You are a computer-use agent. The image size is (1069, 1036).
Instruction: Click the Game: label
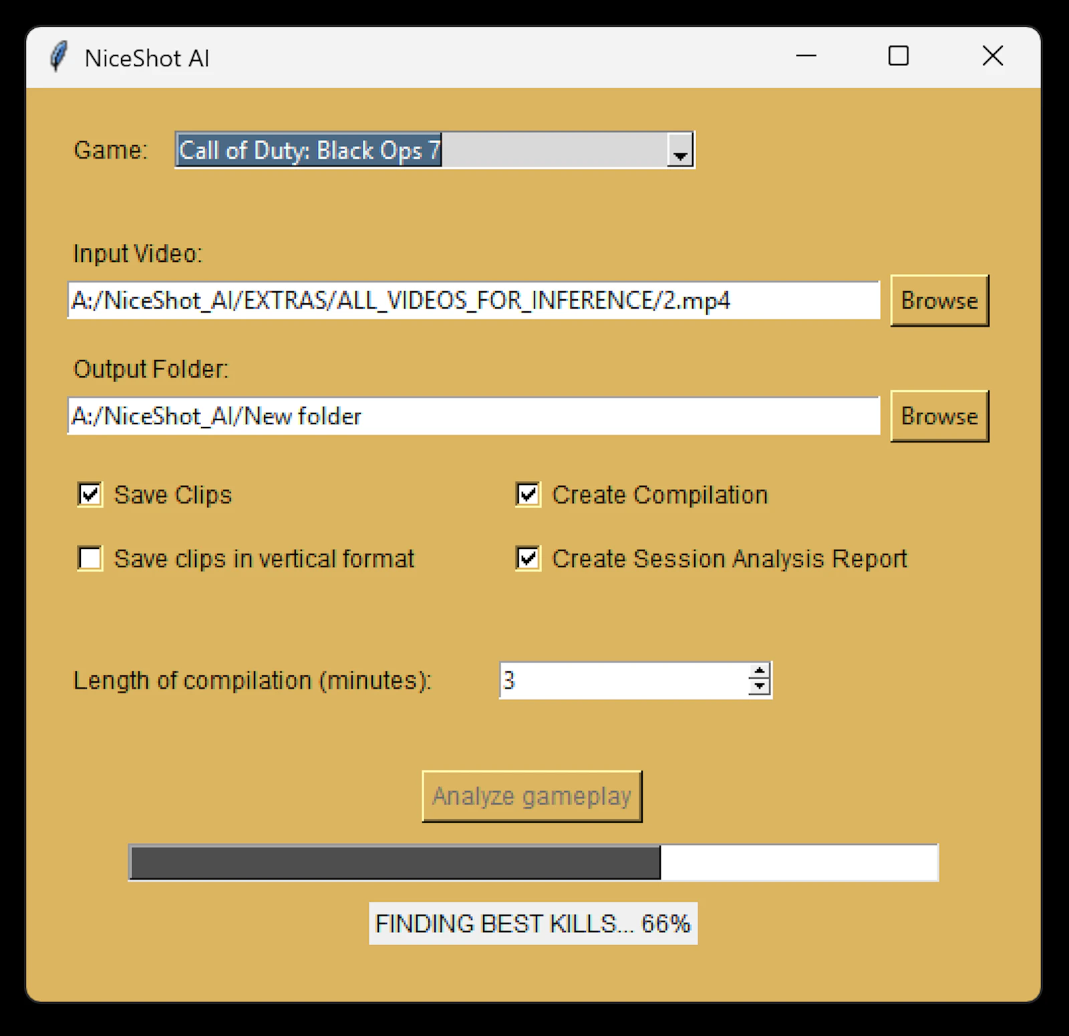coord(110,150)
